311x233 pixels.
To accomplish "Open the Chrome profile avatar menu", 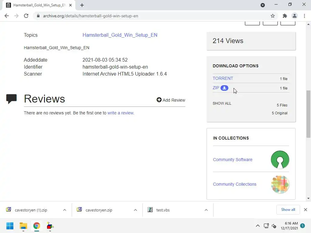I will click(x=295, y=16).
